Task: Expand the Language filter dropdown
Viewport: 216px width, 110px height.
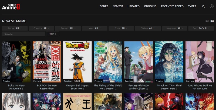Action: pyautogui.click(x=175, y=28)
